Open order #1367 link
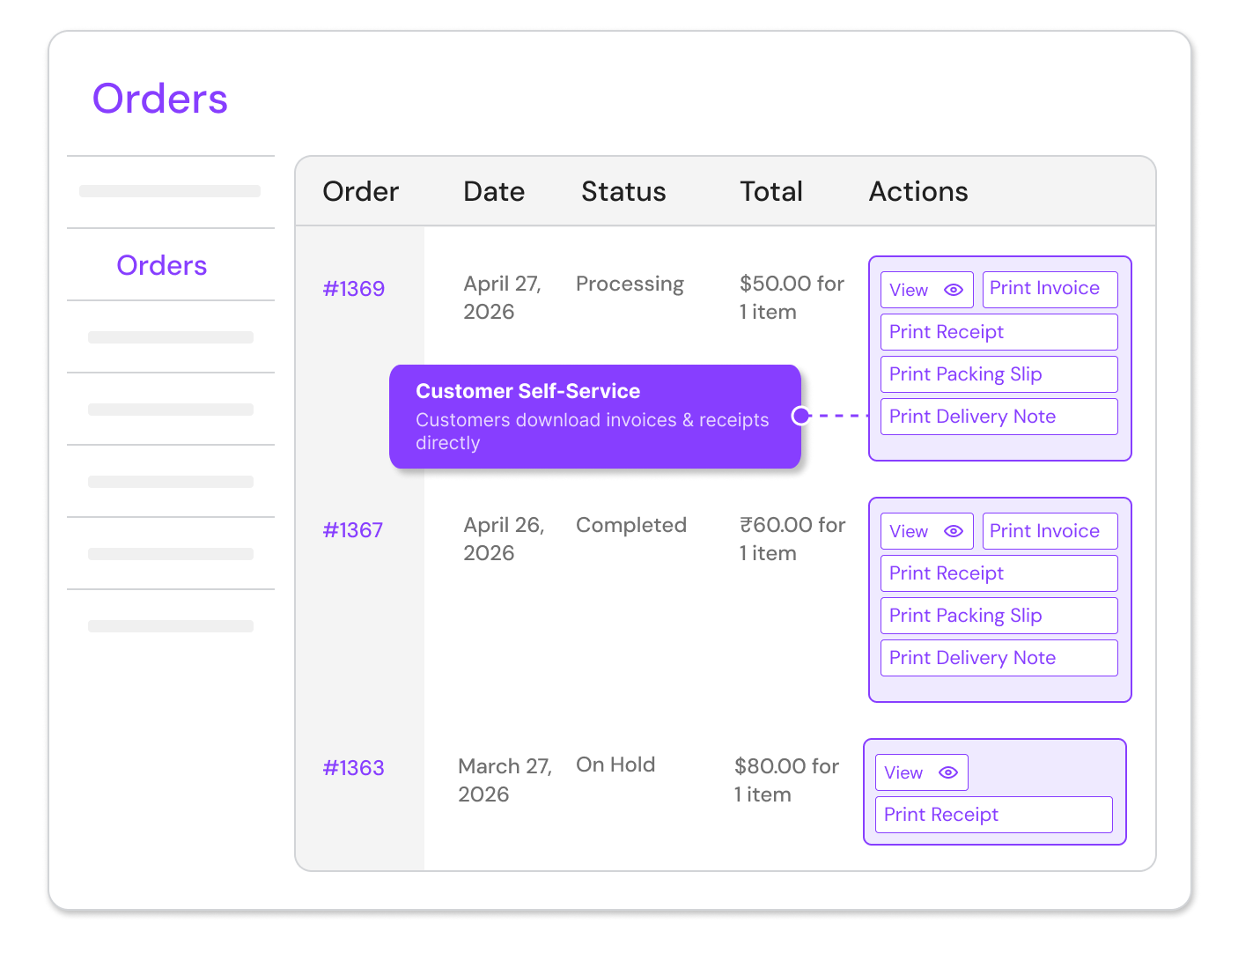Viewport: 1238px width, 953px height. click(x=352, y=530)
